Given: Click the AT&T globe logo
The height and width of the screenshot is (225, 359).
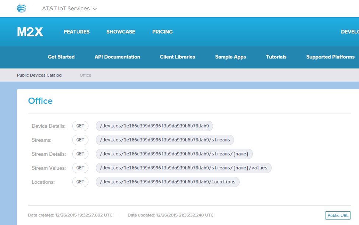Looking at the screenshot, I should click(x=22, y=8).
